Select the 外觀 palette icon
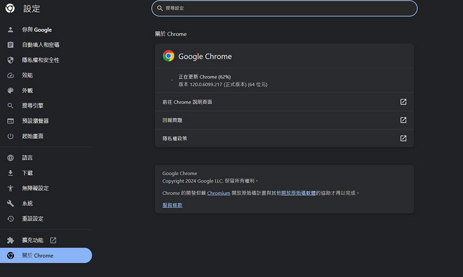463x277 pixels. (x=11, y=91)
